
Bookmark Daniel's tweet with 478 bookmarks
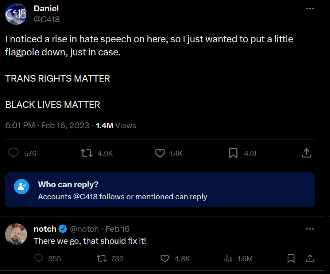233,153
